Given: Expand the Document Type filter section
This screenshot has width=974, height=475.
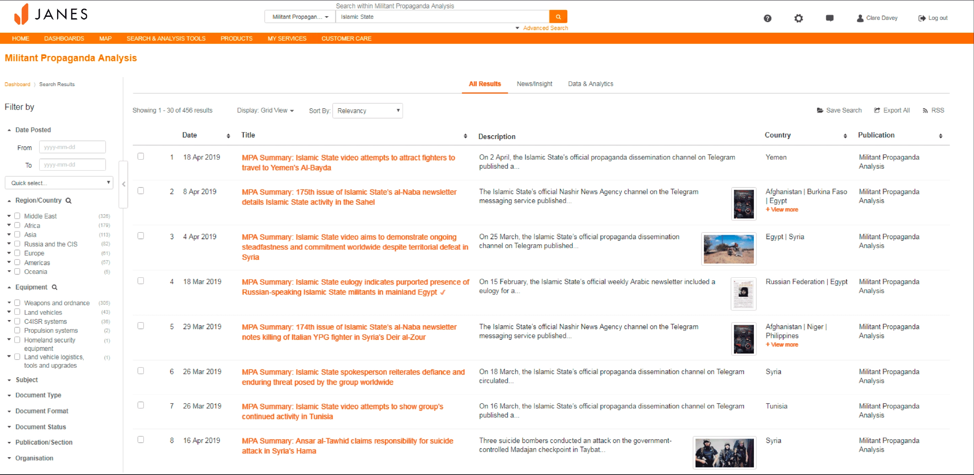Looking at the screenshot, I should (x=35, y=395).
